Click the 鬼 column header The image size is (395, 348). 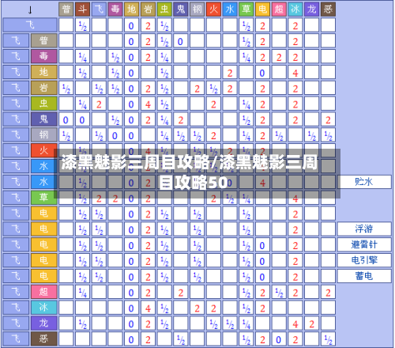pyautogui.click(x=181, y=9)
